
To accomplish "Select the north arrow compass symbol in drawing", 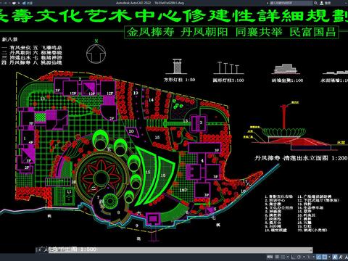I will [x=96, y=53].
